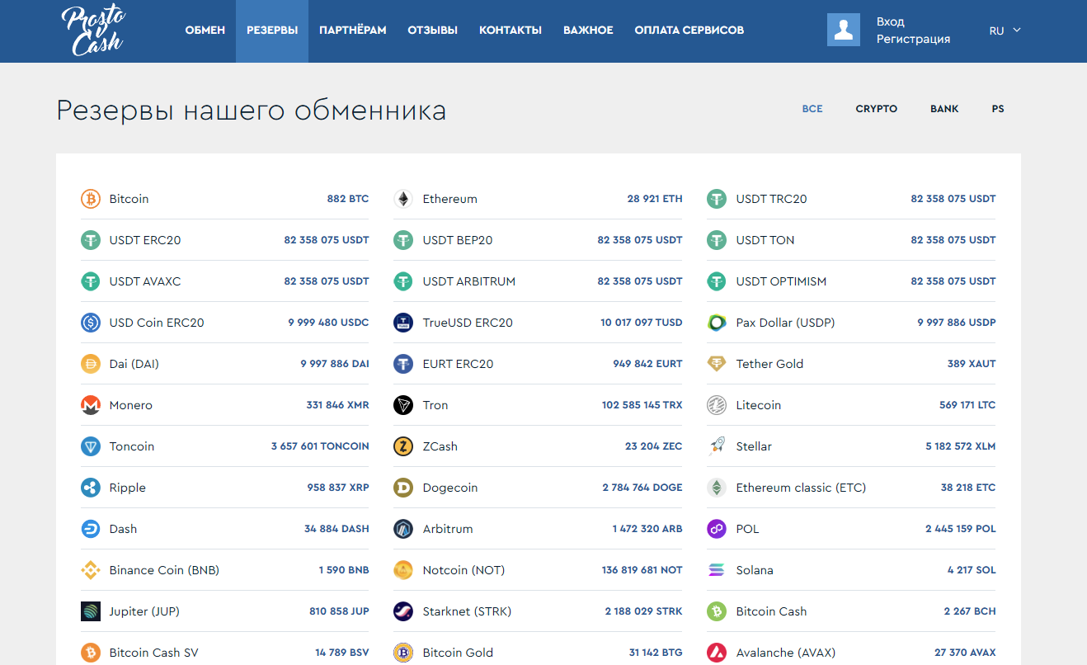Click the 4 217 SOL value
Image resolution: width=1087 pixels, height=665 pixels.
[x=972, y=570]
